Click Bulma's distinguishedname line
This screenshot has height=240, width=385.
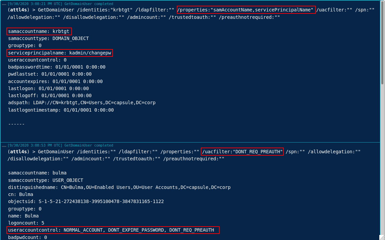119,187
